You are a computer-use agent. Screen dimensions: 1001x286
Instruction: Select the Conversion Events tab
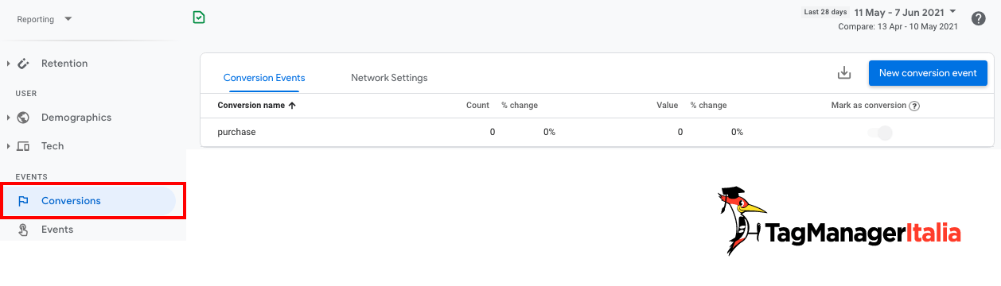[264, 78]
